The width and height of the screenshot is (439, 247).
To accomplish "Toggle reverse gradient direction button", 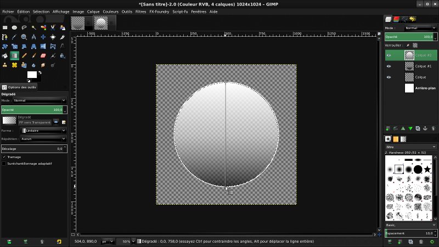I will tap(56, 122).
